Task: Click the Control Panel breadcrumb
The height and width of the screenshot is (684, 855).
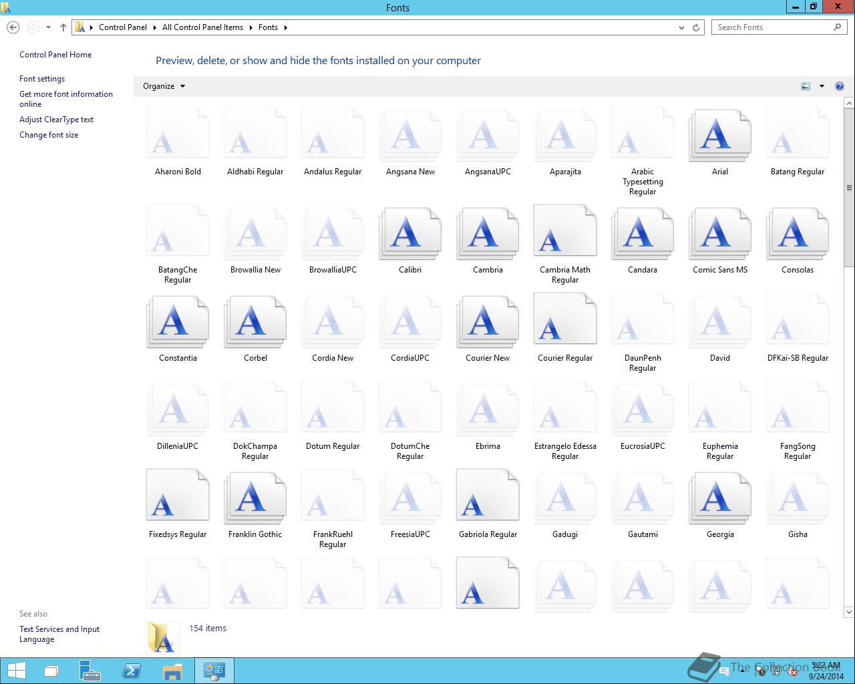Action: (x=123, y=27)
